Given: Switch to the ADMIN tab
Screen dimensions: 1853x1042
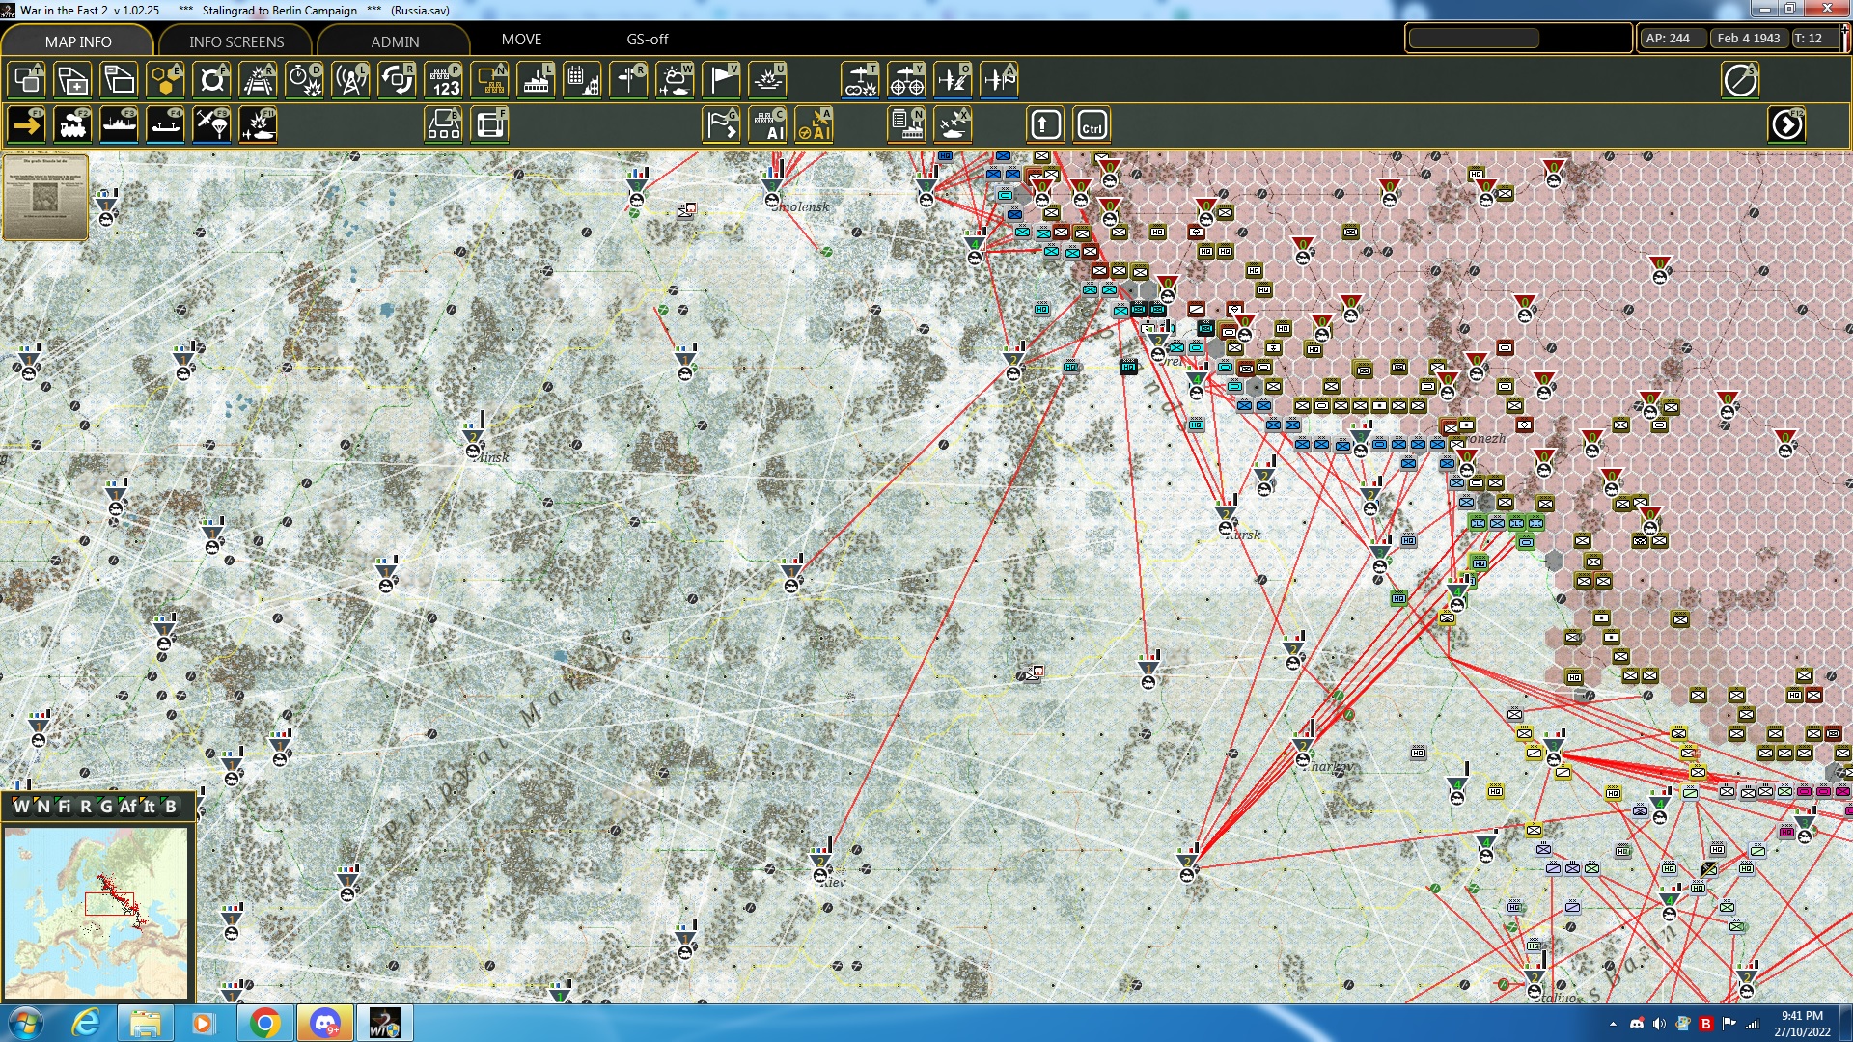Looking at the screenshot, I should click(395, 41).
